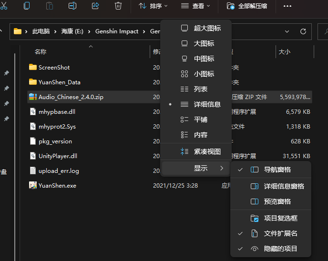
Task: Open the three-dot more options menu
Action: tap(287, 6)
